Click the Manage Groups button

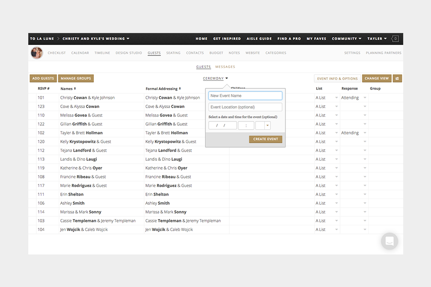[76, 78]
